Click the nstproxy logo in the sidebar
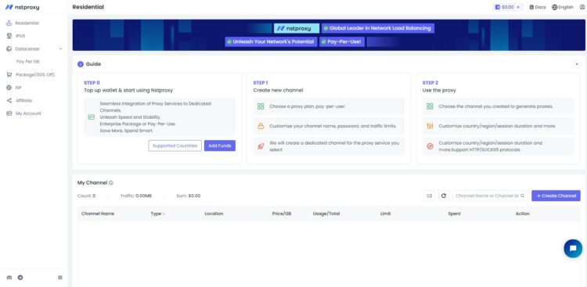Screen dimensions: 587x287 (x=23, y=7)
